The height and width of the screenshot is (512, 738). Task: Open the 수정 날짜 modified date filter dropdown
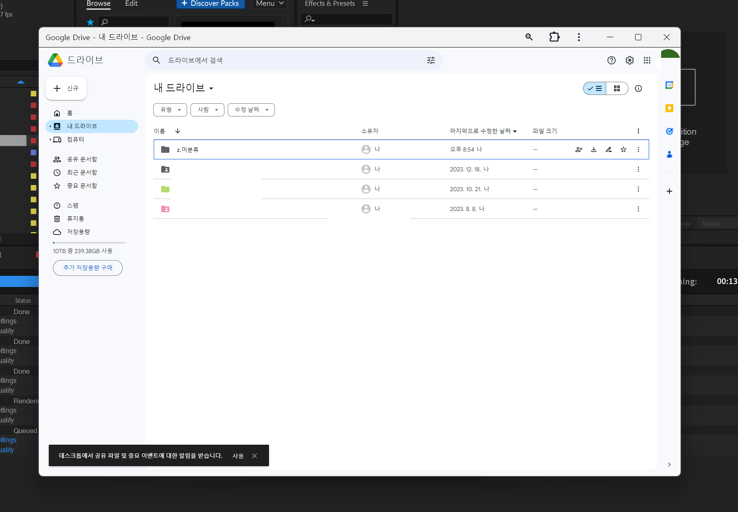click(x=251, y=110)
